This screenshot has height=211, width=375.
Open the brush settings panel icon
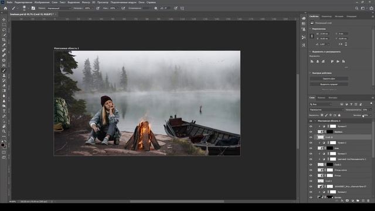click(x=33, y=8)
